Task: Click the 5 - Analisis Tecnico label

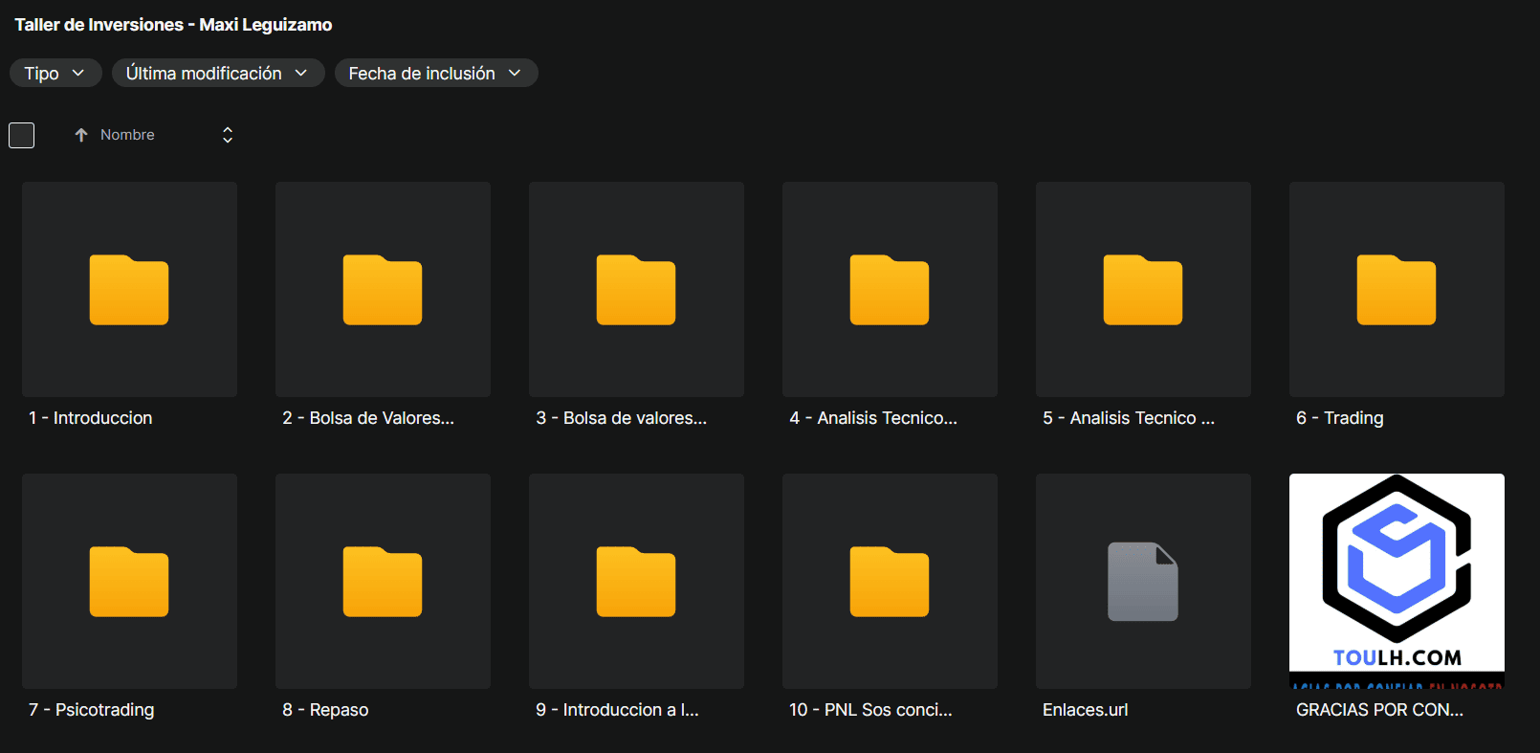Action: pyautogui.click(x=1129, y=418)
